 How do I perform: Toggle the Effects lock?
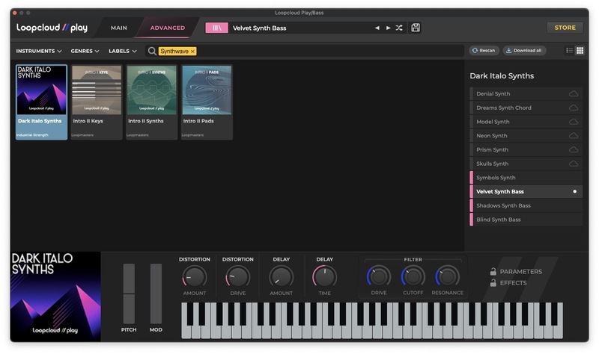(x=493, y=283)
